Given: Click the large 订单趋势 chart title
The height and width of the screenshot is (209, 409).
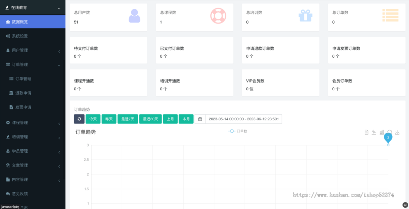Looking at the screenshot, I should pyautogui.click(x=86, y=132).
